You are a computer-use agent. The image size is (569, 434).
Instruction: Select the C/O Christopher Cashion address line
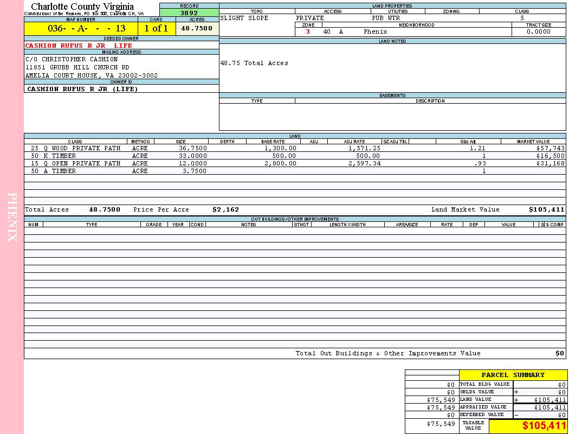[72, 59]
